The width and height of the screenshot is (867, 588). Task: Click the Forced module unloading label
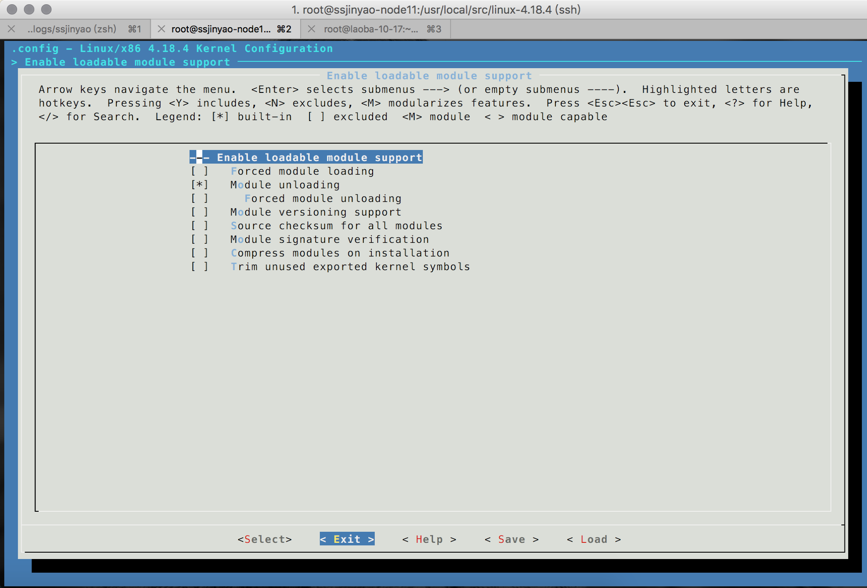323,199
